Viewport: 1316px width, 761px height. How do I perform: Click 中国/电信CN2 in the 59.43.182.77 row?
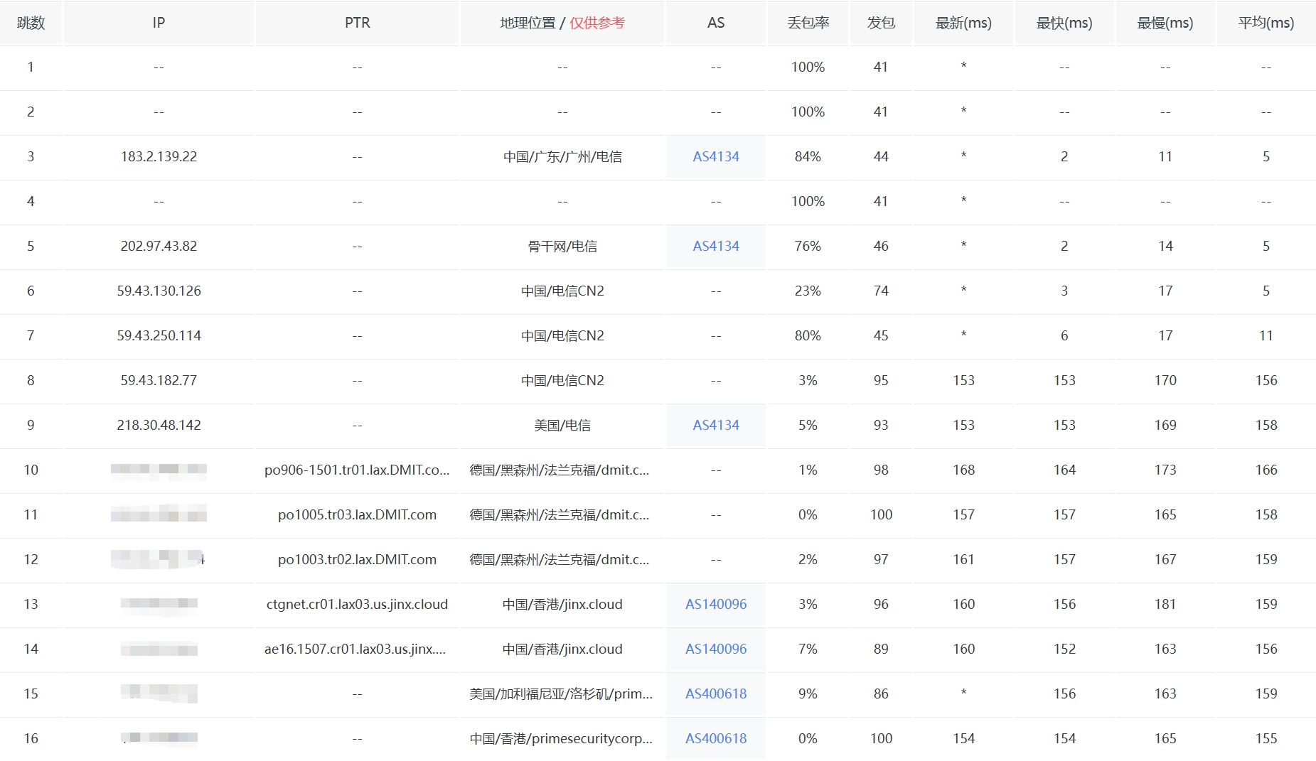point(562,380)
